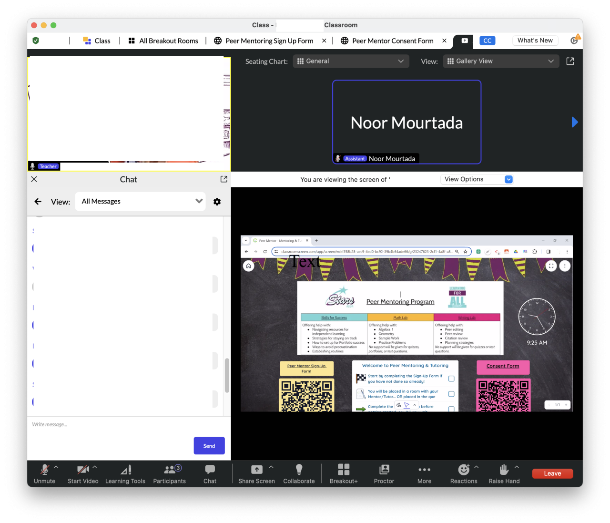Open the View Options dropdown
Screen dimensions: 610x523
[x=477, y=179]
